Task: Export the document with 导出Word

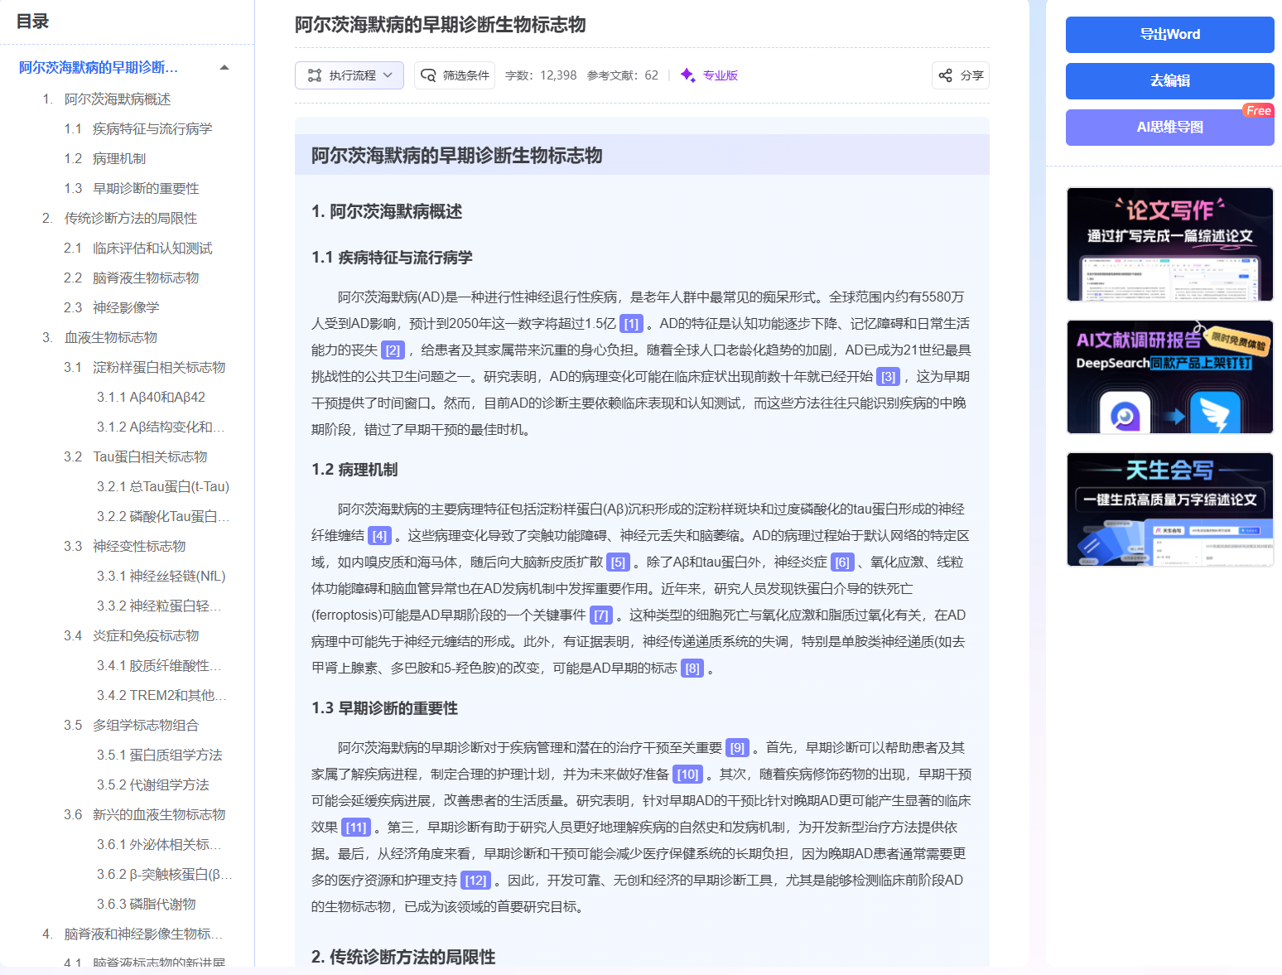Action: click(x=1170, y=35)
